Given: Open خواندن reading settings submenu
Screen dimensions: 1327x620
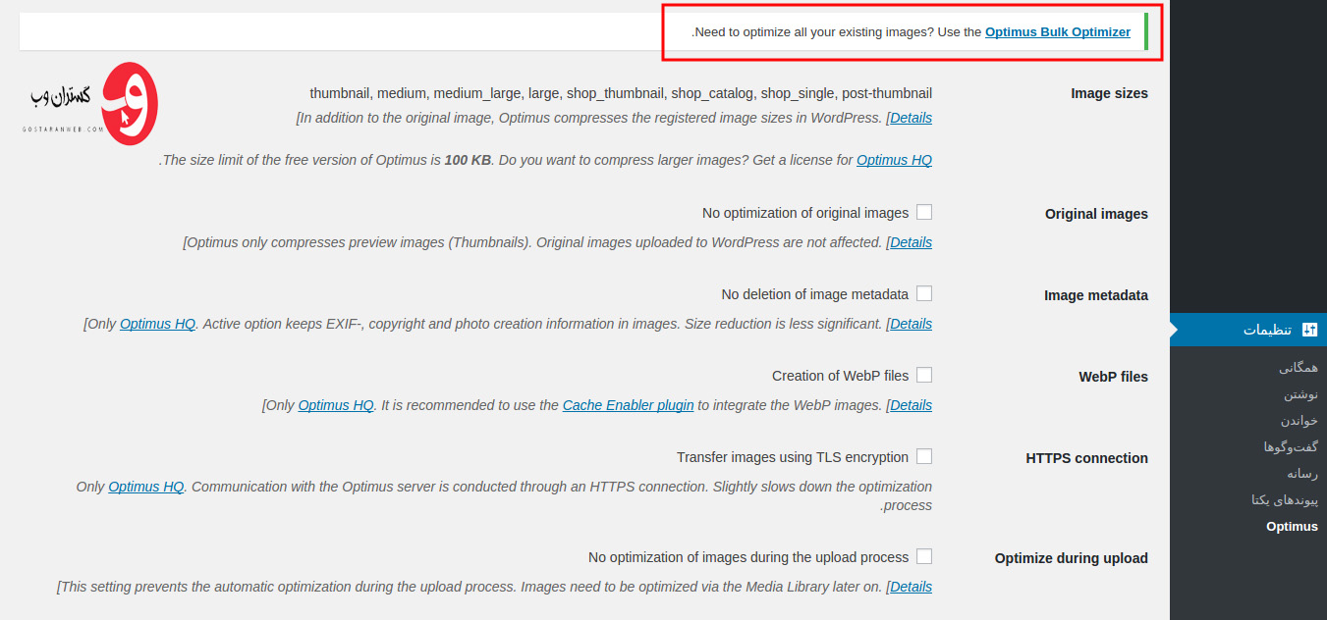Looking at the screenshot, I should [x=1299, y=421].
